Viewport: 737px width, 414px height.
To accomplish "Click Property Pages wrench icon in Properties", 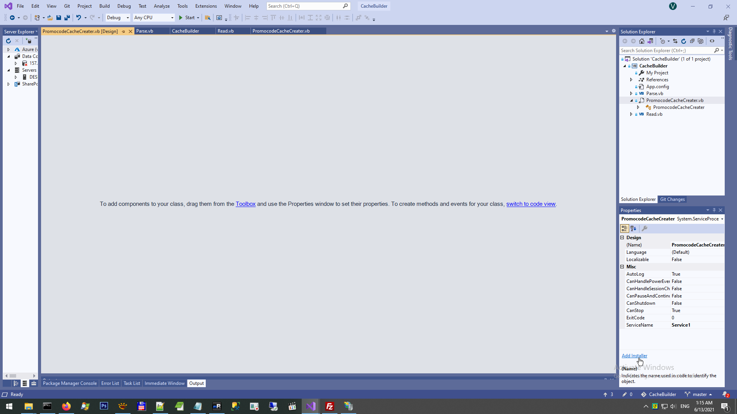I will [644, 228].
